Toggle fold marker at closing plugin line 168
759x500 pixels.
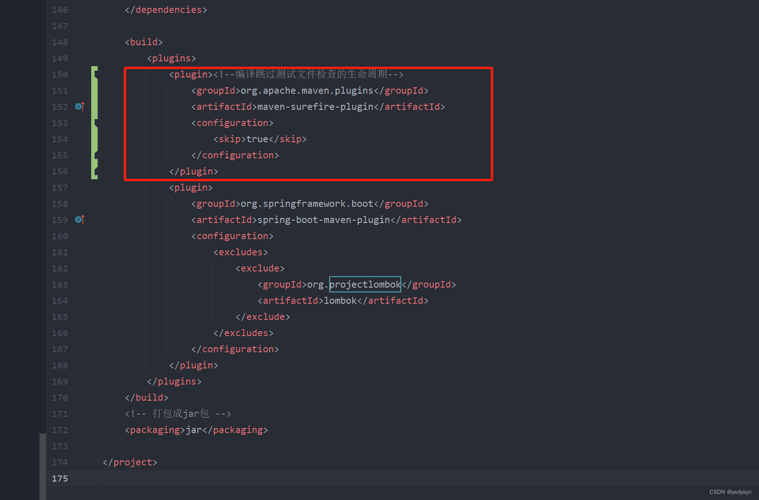point(98,365)
